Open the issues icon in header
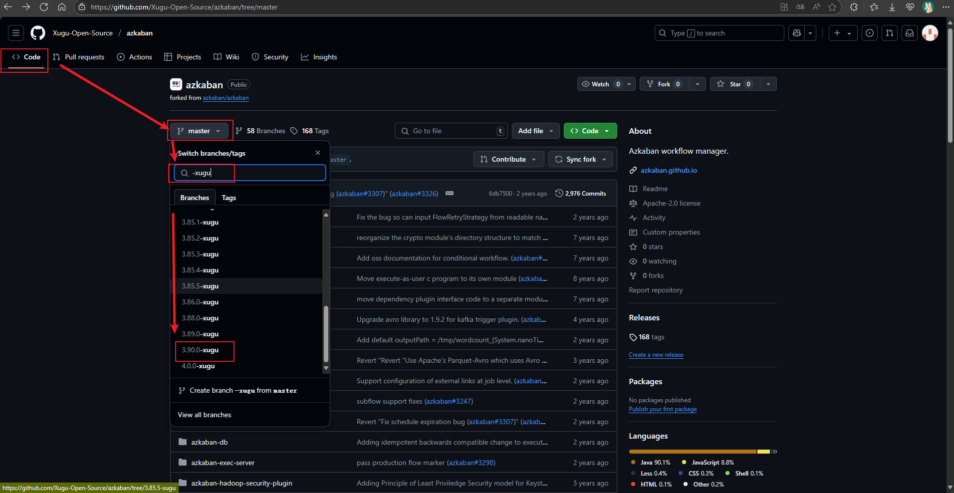 870,33
